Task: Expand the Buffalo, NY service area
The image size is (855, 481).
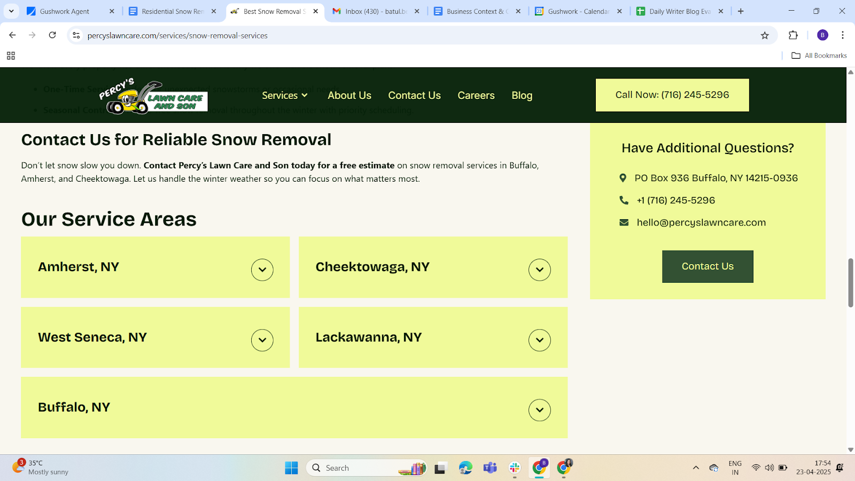Action: click(x=540, y=410)
